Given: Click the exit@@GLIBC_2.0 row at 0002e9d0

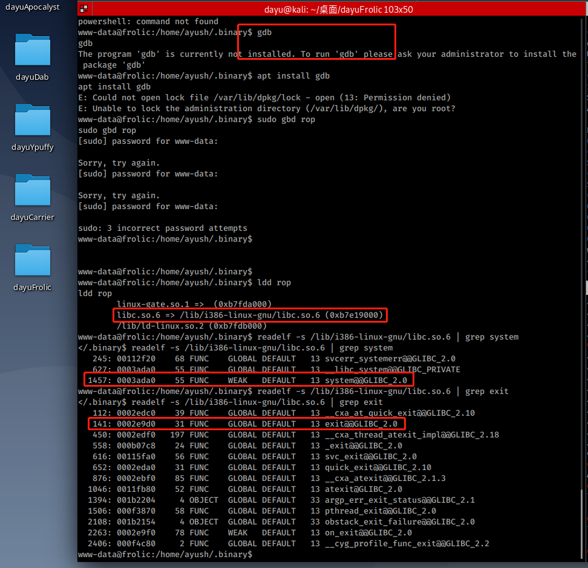Looking at the screenshot, I should pyautogui.click(x=245, y=424).
